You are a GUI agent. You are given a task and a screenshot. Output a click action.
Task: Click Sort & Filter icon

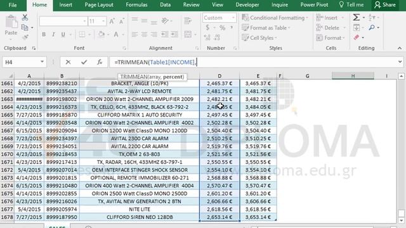372,18
